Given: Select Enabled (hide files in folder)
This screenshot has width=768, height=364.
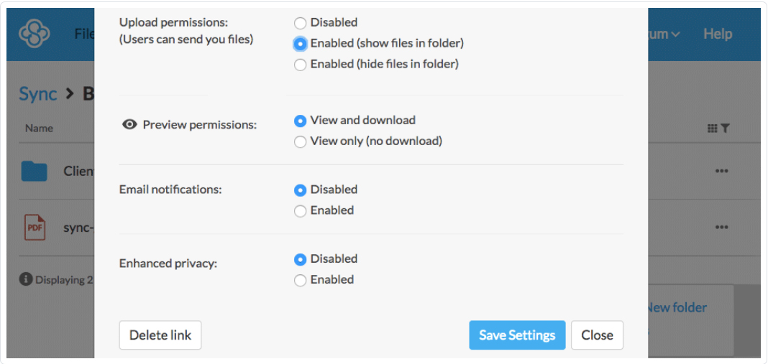Looking at the screenshot, I should click(x=300, y=65).
